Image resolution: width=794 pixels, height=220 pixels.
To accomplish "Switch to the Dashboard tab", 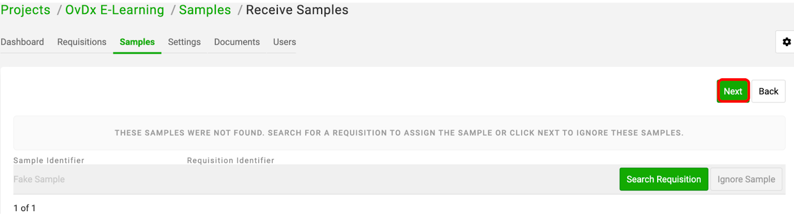I will 22,42.
